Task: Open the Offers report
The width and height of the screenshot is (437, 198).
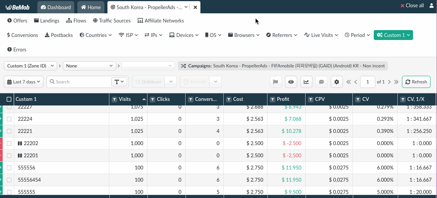Action: pos(17,21)
